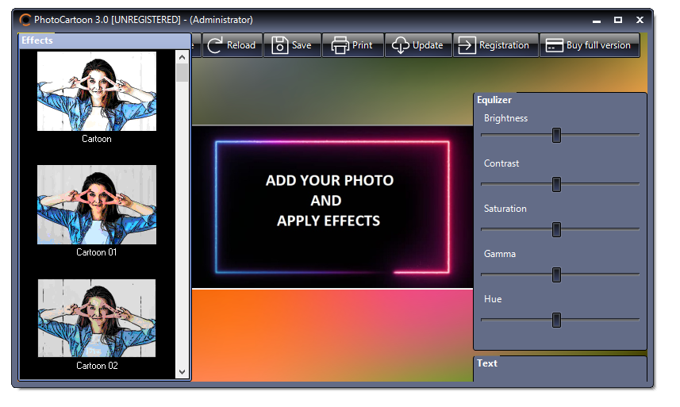The width and height of the screenshot is (680, 407).
Task: Click the Saturation slider thumb
Action: (556, 229)
